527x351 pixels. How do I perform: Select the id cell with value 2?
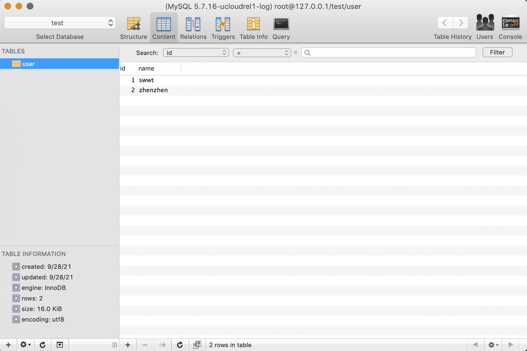click(128, 90)
